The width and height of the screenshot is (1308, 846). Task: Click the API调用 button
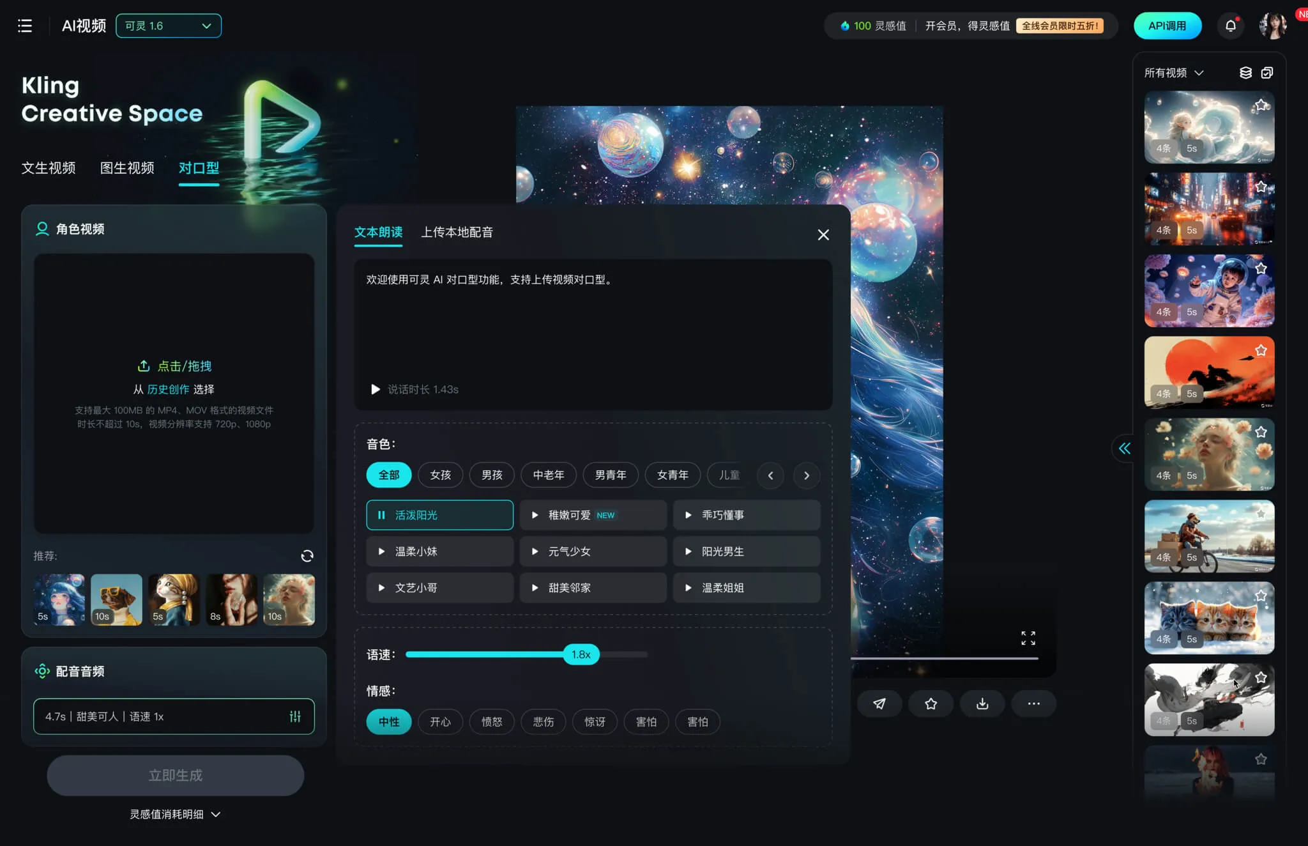1167,26
